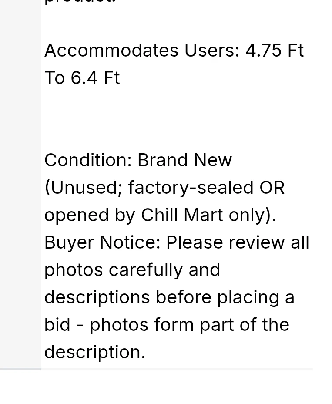Click the 'Condition:' label
This screenshot has width=332, height=404.
coord(88,160)
